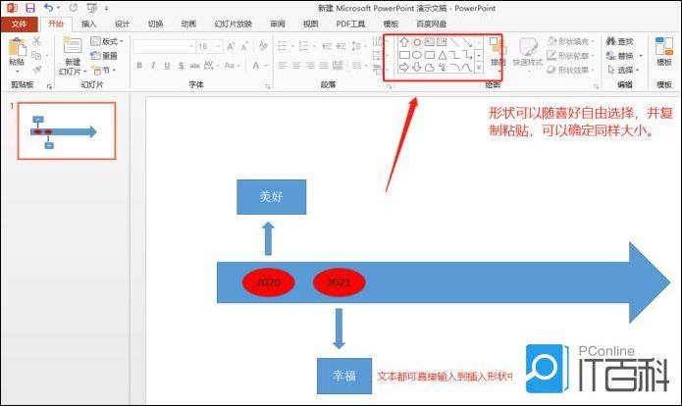The height and width of the screenshot is (406, 682).
Task: Click the bullet list icon
Action: [283, 46]
